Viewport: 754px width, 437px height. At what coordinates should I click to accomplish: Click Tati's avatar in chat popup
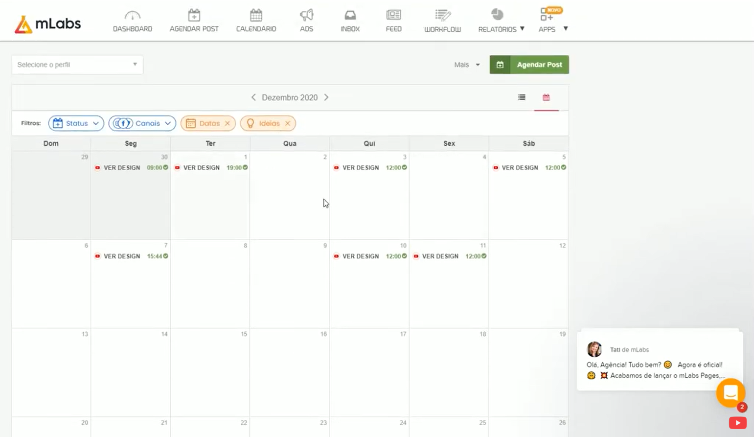[x=594, y=349]
